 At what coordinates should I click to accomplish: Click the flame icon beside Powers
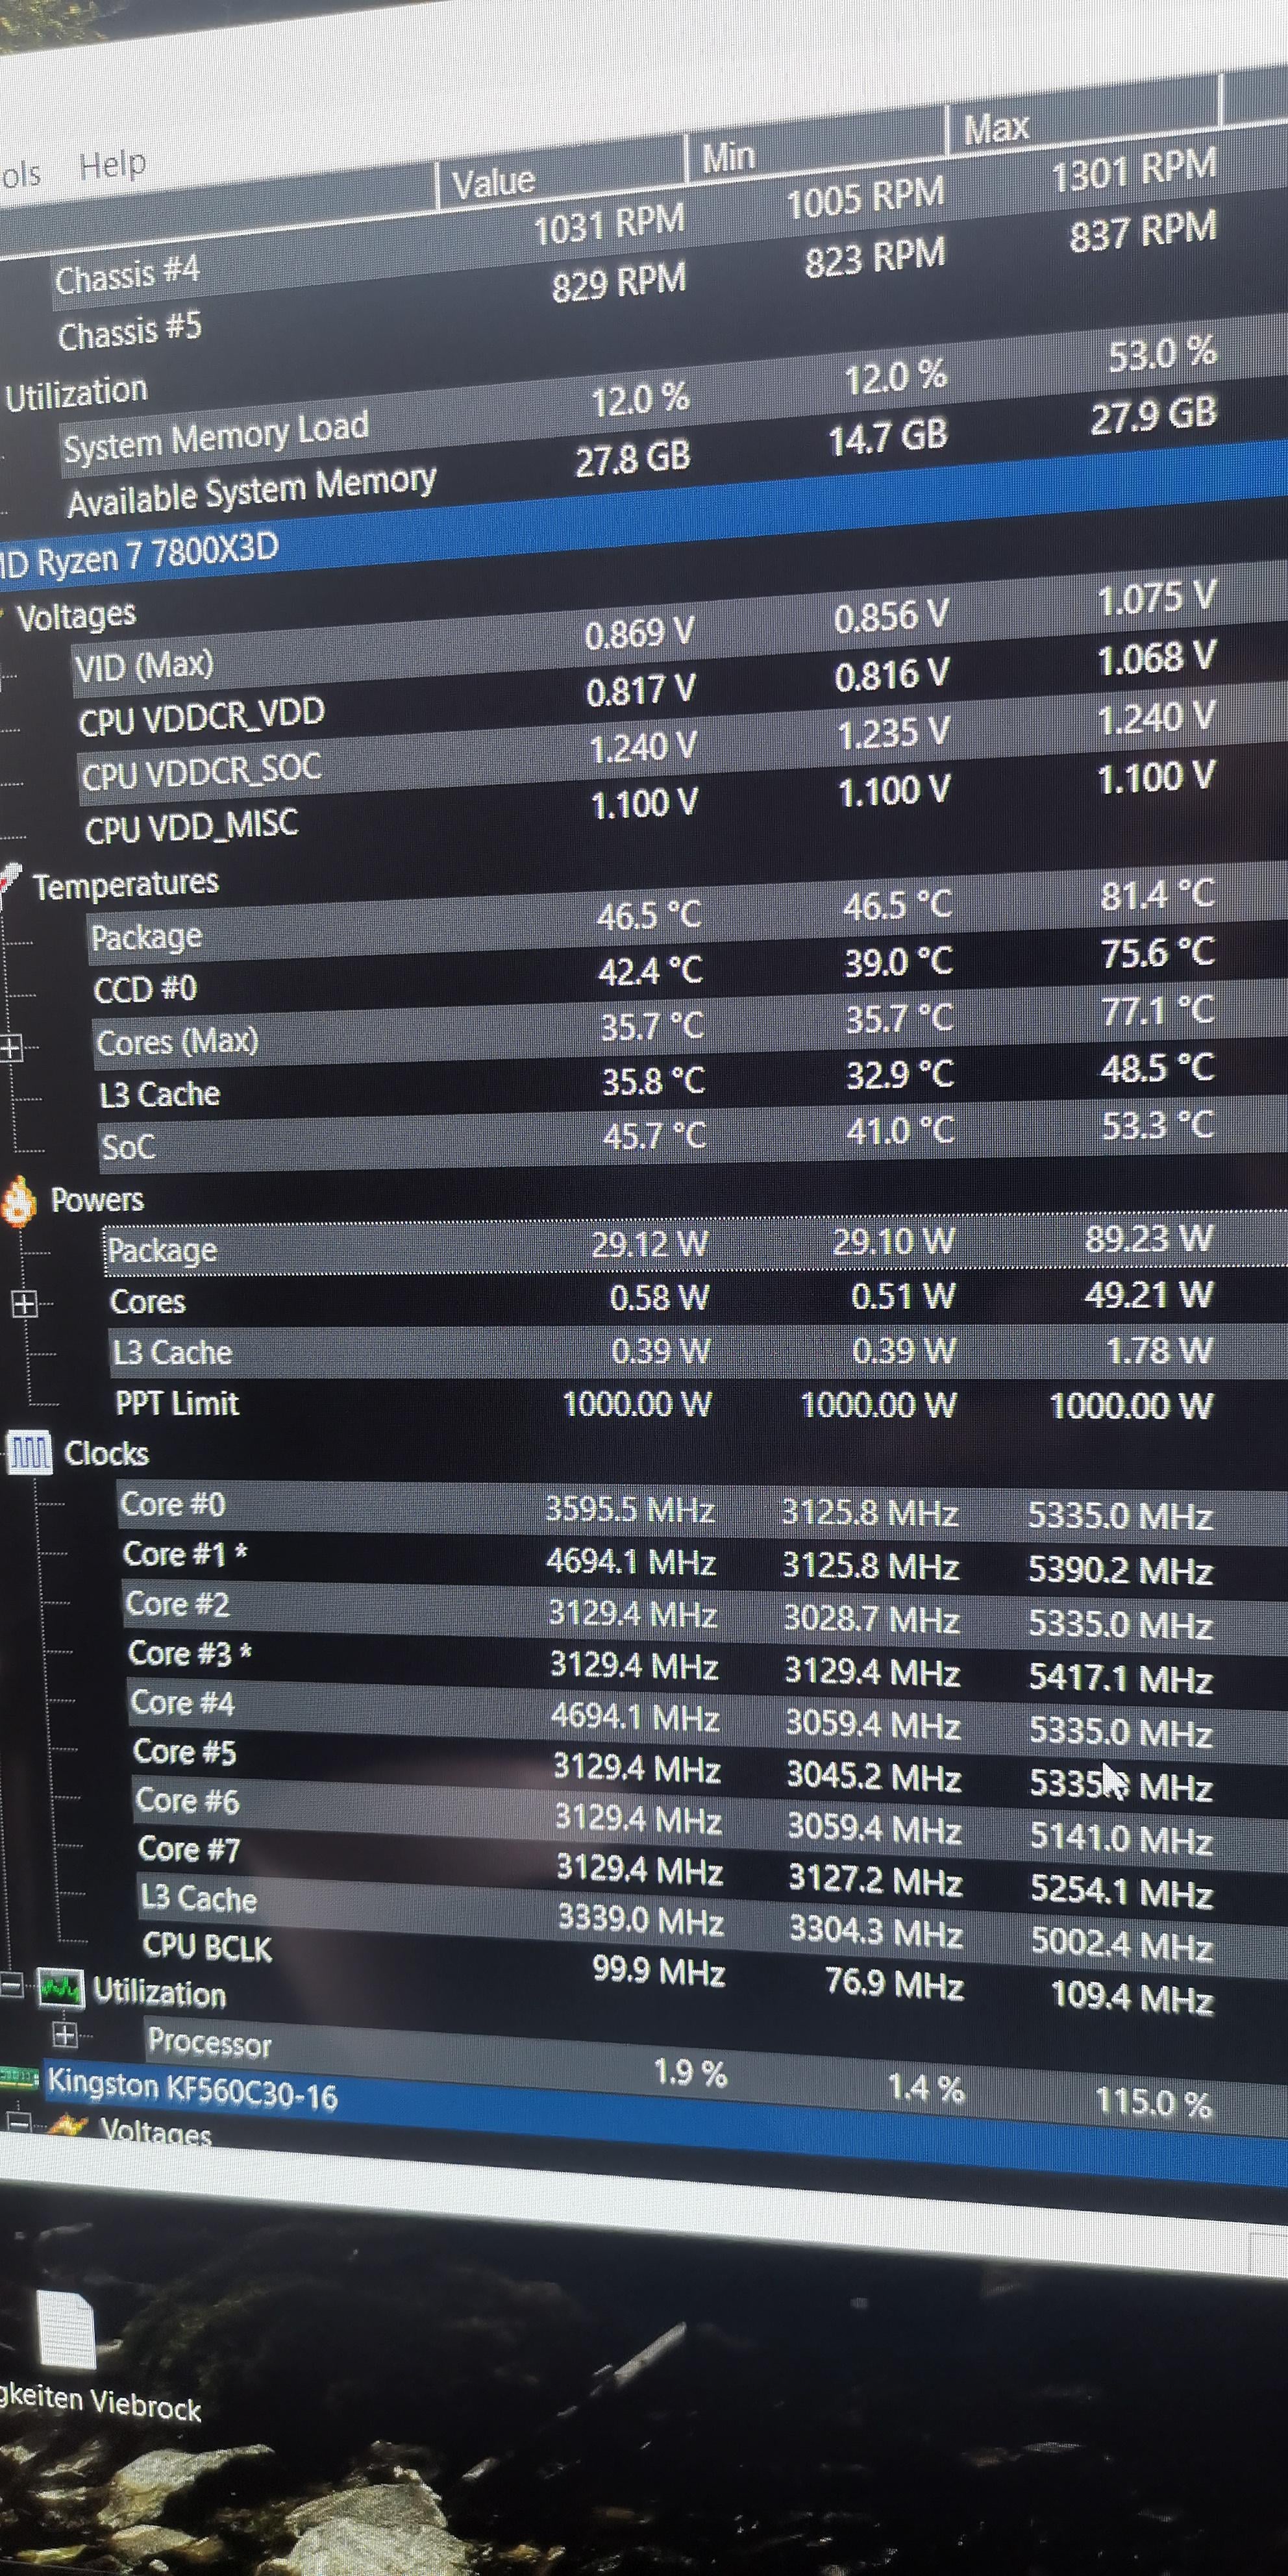(19, 1201)
